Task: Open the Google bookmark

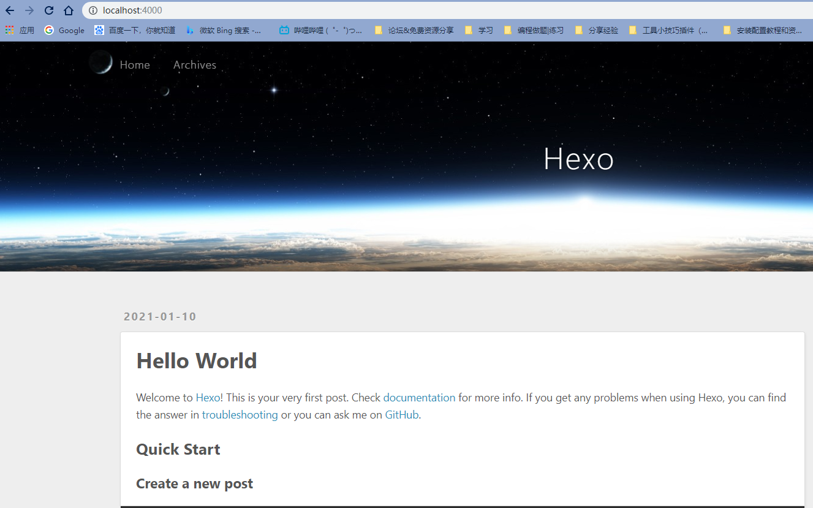Action: (64, 30)
